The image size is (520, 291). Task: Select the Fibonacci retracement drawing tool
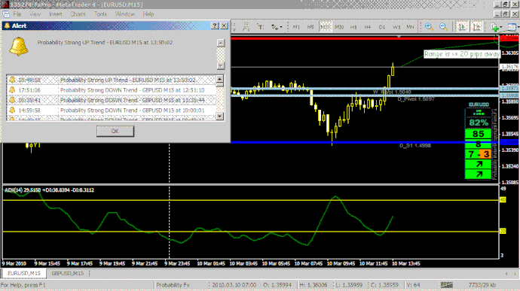tap(246, 27)
